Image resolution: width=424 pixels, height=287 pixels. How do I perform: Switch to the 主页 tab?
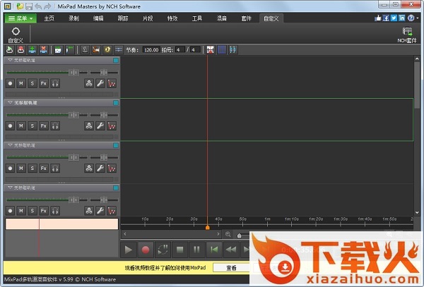coord(49,18)
